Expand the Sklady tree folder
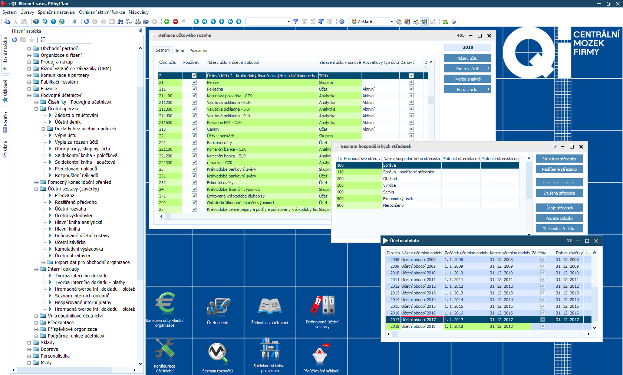Screen dimensions: 623x375 coord(29,343)
